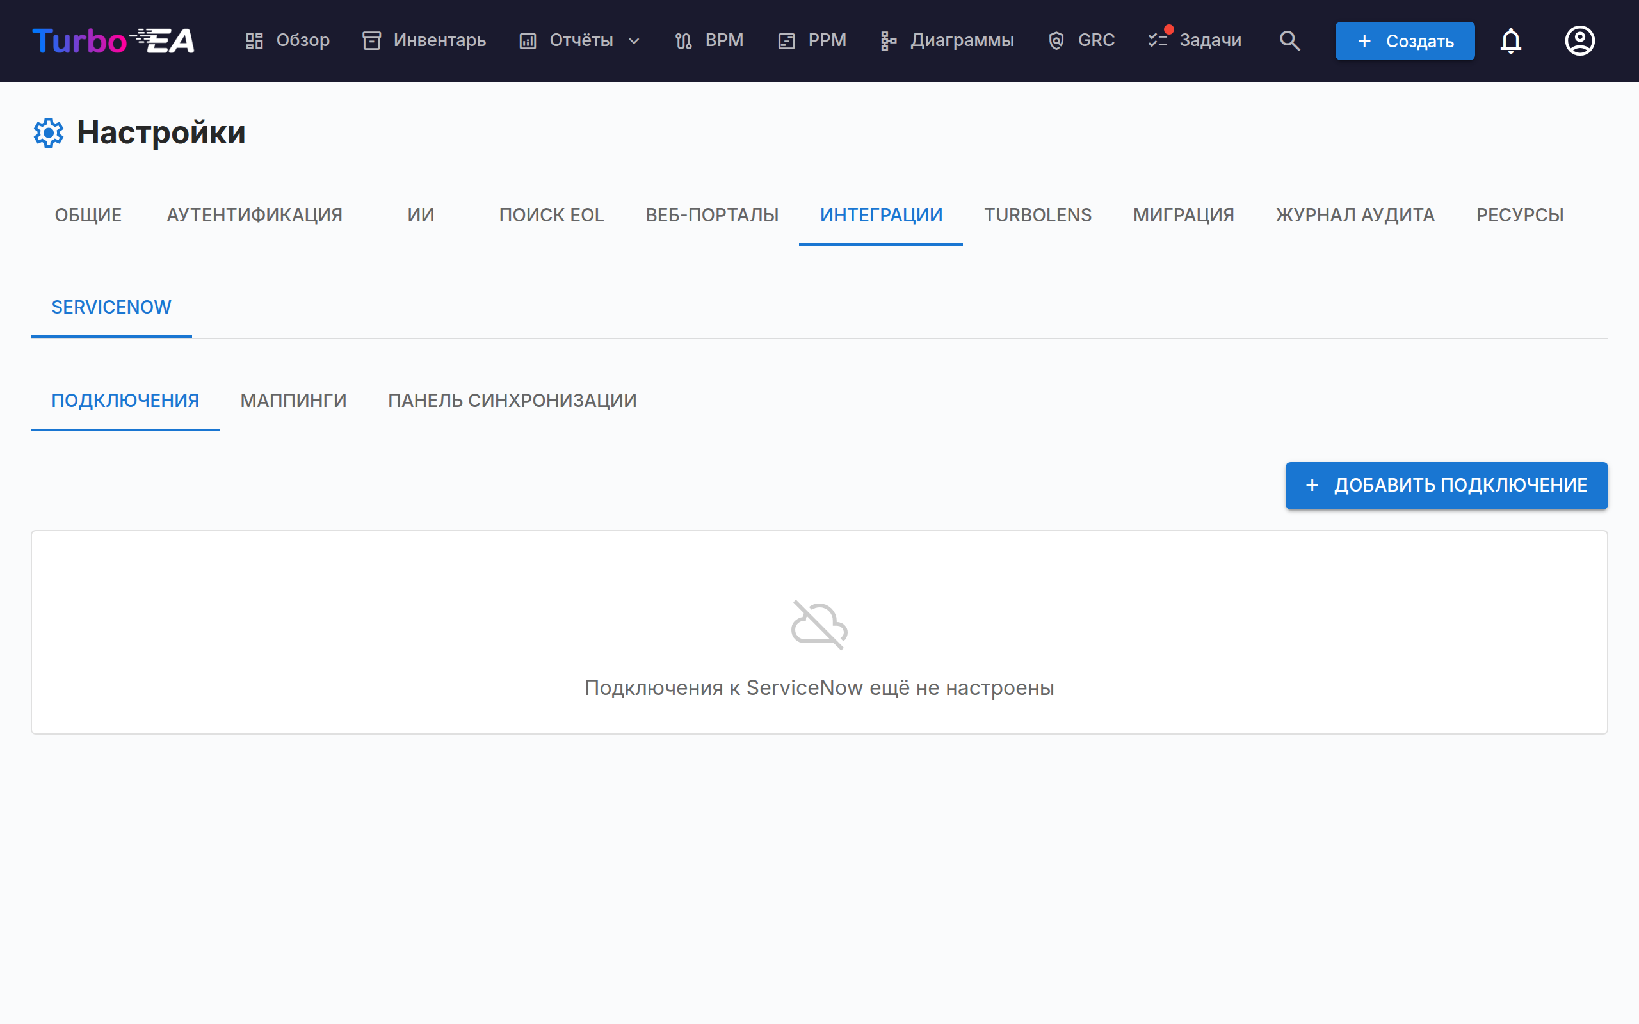The height and width of the screenshot is (1024, 1639).
Task: Open the Задачи section
Action: 1210,40
